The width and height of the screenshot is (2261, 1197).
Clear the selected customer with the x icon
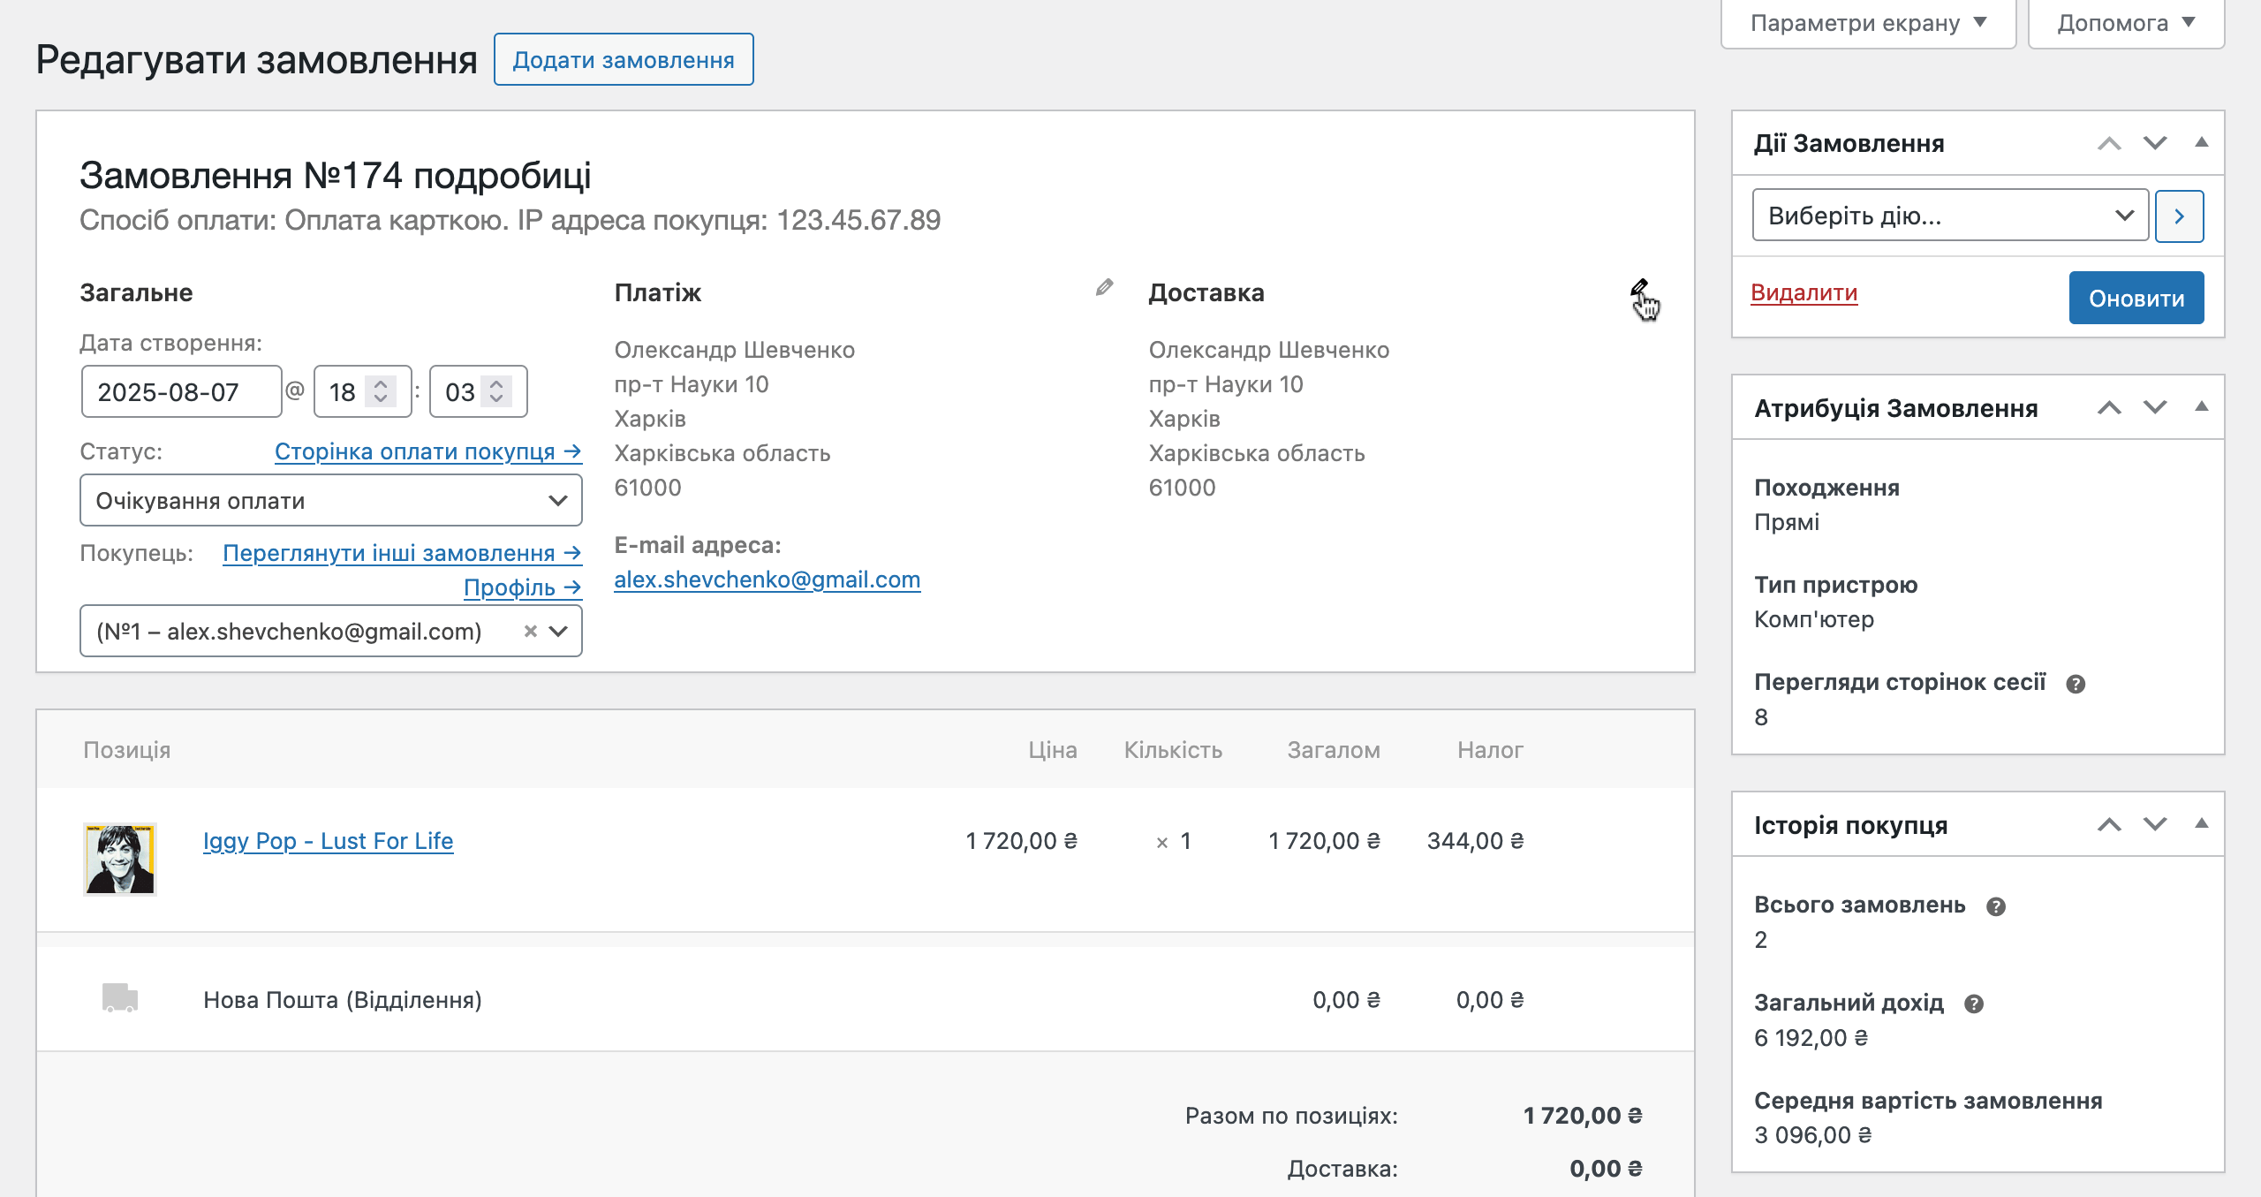pos(531,631)
